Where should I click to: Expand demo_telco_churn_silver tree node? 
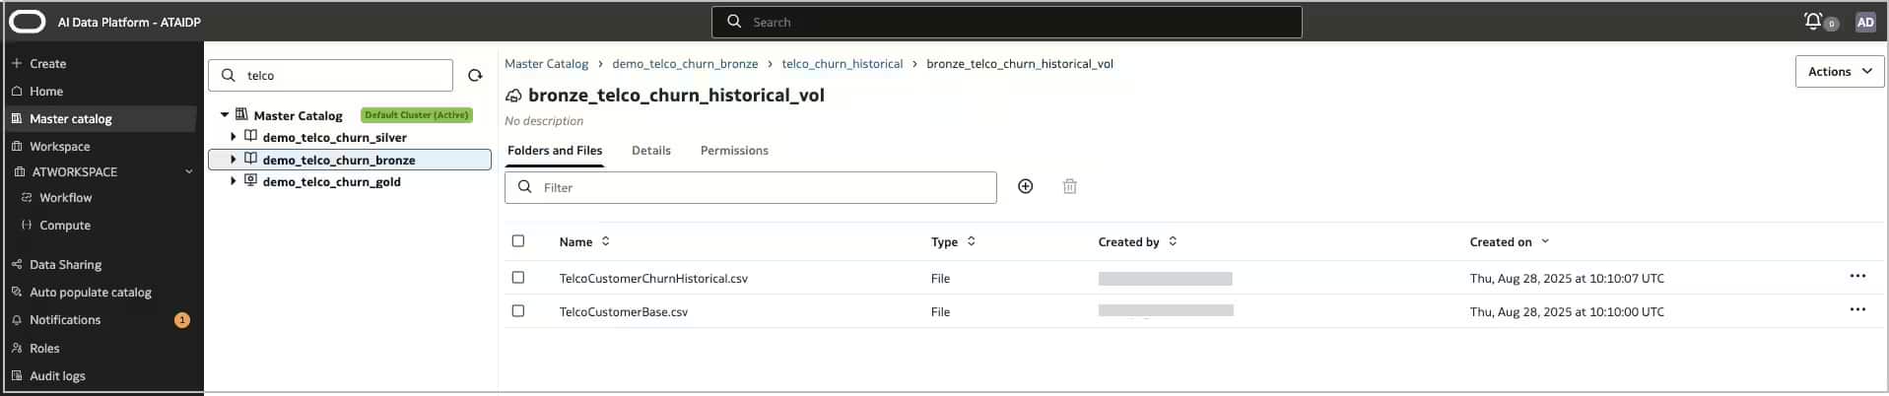pos(234,137)
